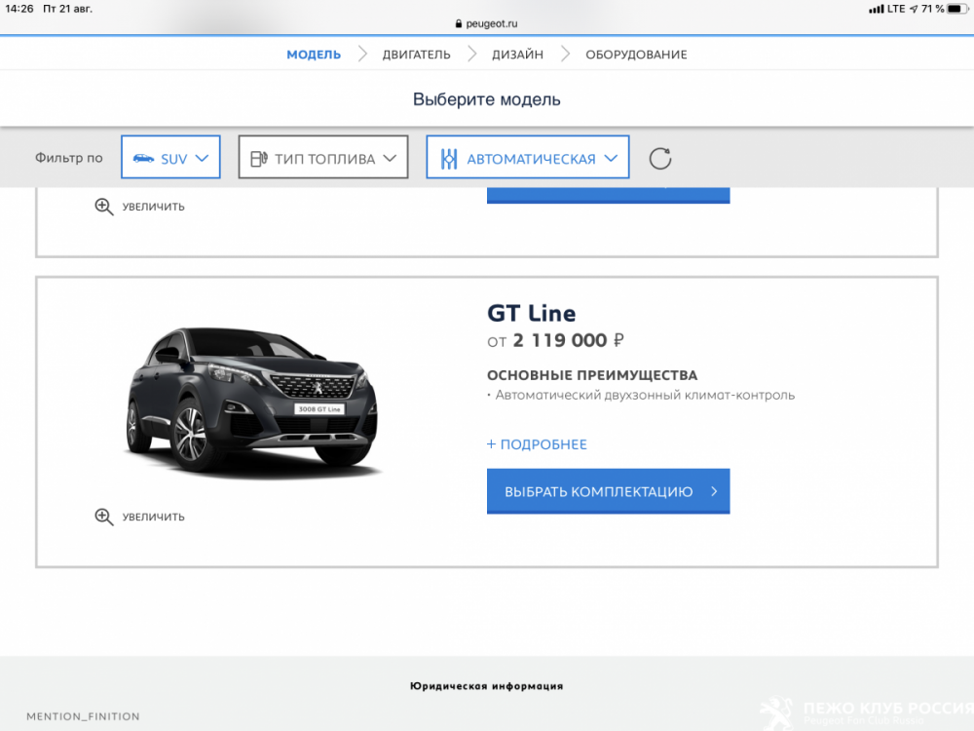The image size is (974, 731).
Task: Click the УВЕЛИЧИТЬ link under GT Line image
Action: tap(153, 517)
